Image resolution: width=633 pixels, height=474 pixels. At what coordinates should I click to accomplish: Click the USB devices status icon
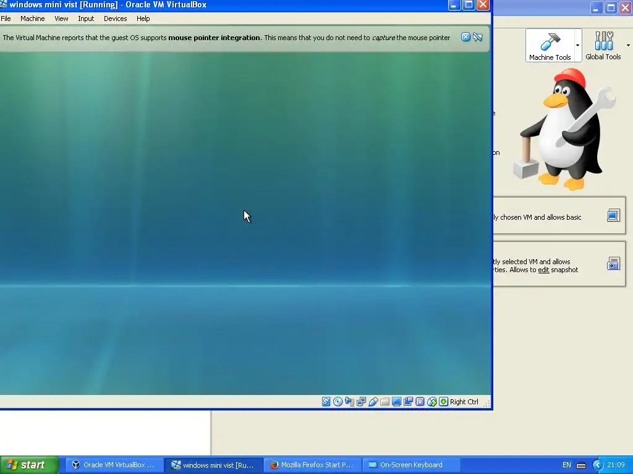pyautogui.click(x=373, y=401)
